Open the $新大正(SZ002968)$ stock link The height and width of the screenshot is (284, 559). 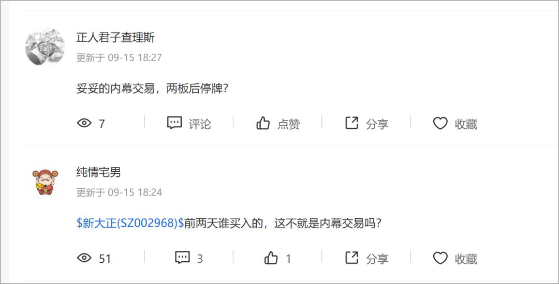coord(130,223)
